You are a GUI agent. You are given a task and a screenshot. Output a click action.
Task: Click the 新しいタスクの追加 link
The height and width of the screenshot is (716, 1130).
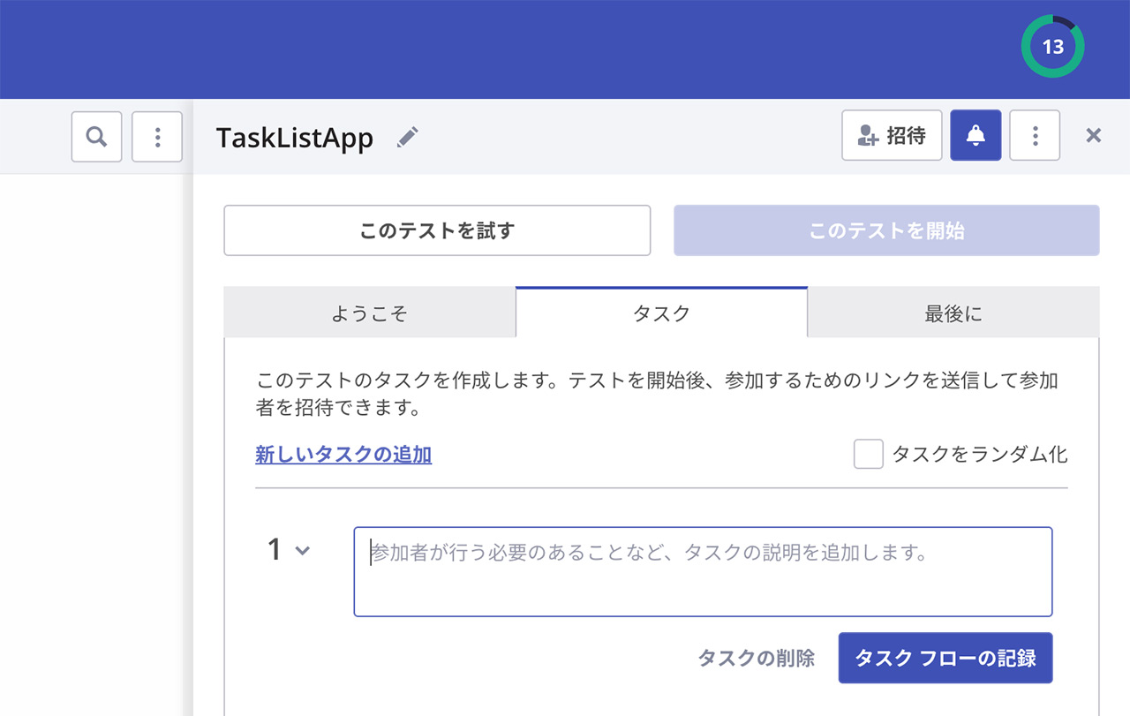coord(343,455)
